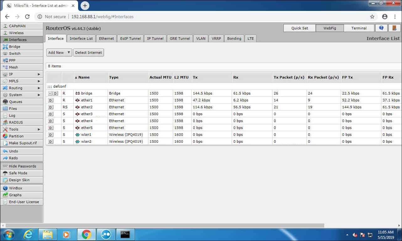
Task: Reload the WebFig page
Action: (27, 17)
